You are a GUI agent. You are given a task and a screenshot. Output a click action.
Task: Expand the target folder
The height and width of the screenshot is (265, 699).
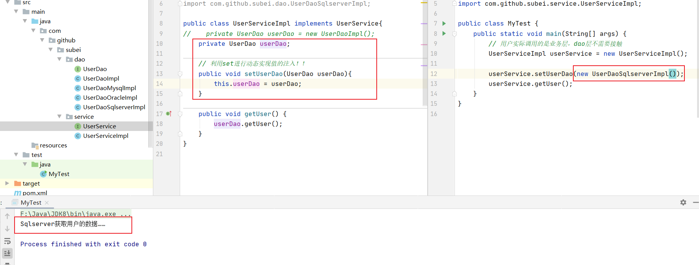point(7,183)
